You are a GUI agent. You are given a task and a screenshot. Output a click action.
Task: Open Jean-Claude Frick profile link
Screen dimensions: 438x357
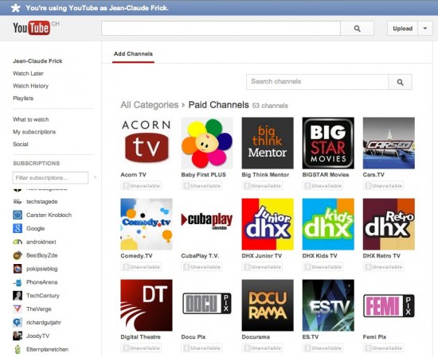coord(37,61)
